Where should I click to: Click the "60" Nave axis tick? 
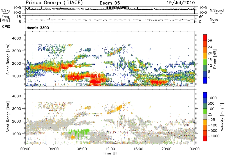pyautogui.click(x=201, y=17)
